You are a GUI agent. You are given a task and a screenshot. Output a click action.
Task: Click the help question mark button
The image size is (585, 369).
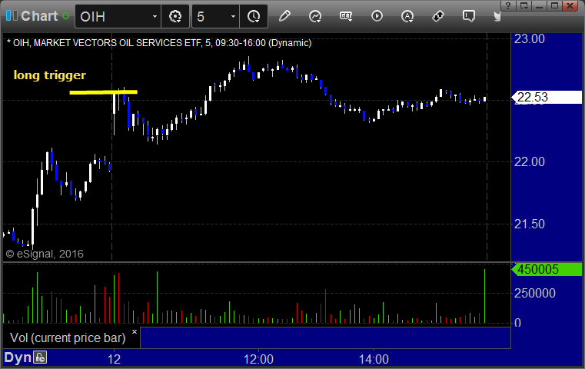coord(507,5)
